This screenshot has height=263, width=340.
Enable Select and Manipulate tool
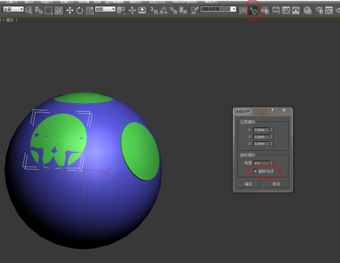[132, 10]
